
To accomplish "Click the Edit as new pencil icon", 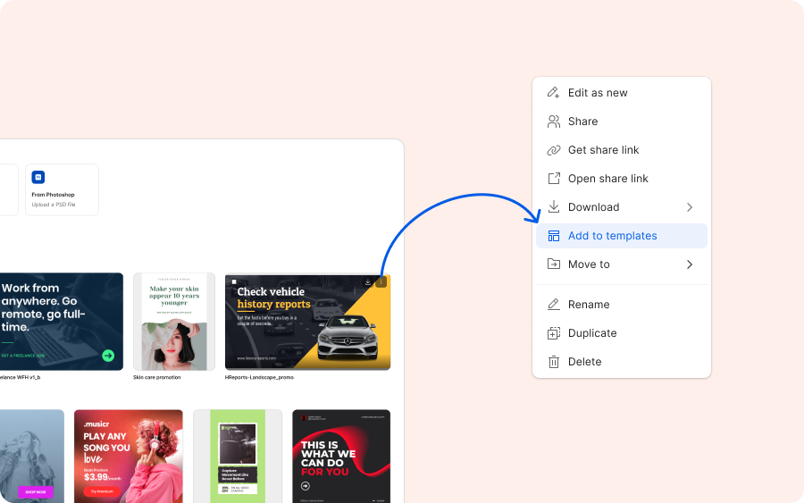I will click(553, 93).
